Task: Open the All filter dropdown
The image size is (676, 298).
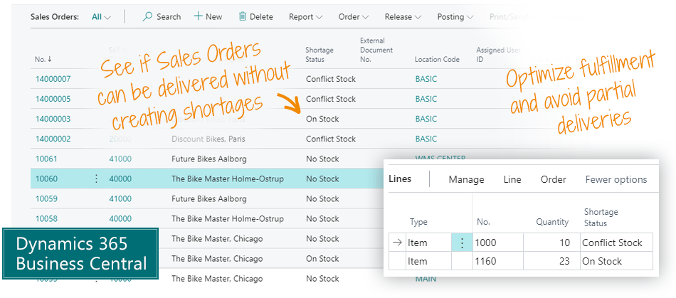Action: 101,17
